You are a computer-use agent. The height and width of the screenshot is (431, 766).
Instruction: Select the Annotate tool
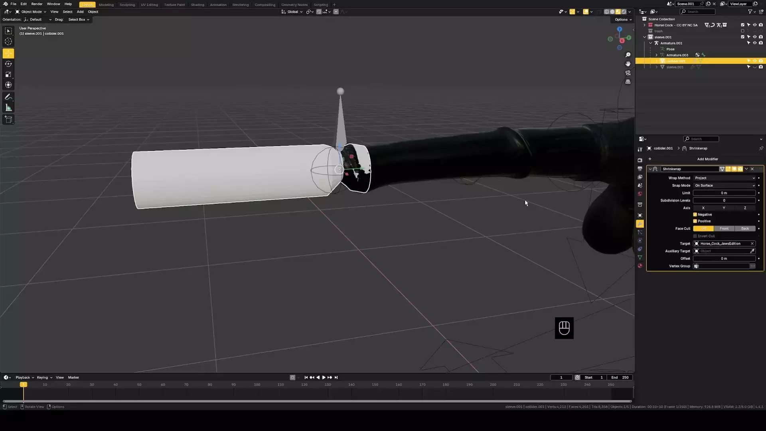pos(8,97)
